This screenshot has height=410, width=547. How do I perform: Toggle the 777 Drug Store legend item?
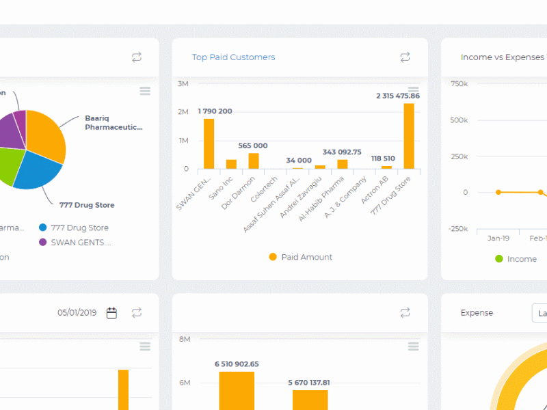click(74, 228)
